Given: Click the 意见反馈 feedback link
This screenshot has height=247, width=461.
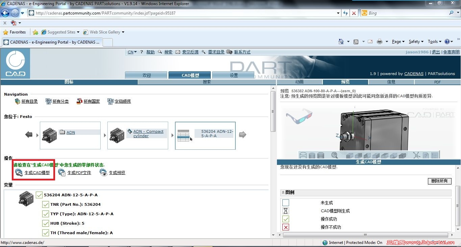Looking at the screenshot, I should click(190, 52).
